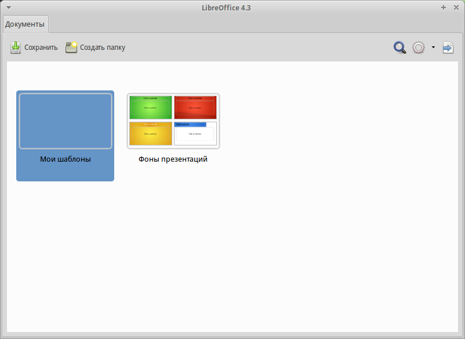Click the Создать папку folder icon

[71, 48]
